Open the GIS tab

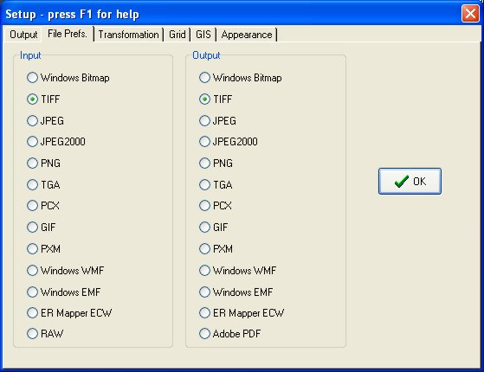point(203,35)
